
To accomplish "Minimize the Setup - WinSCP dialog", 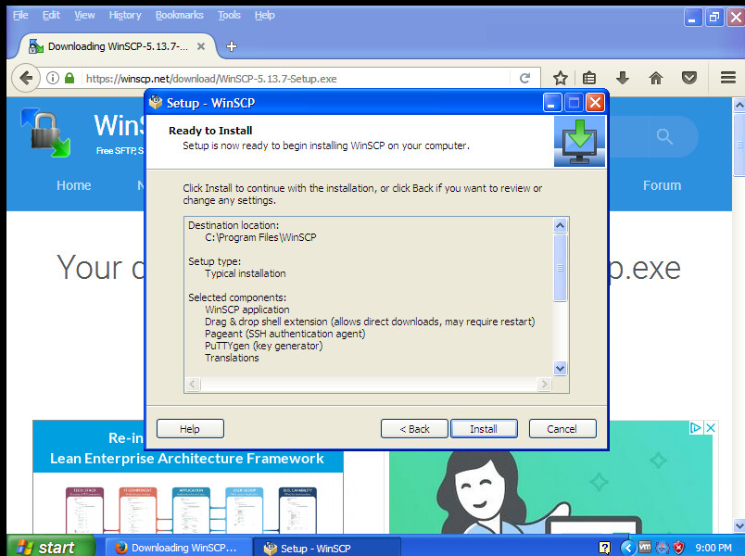I will click(552, 102).
